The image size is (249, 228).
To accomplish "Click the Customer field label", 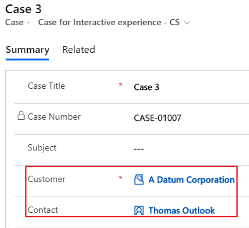I will pos(47,179).
